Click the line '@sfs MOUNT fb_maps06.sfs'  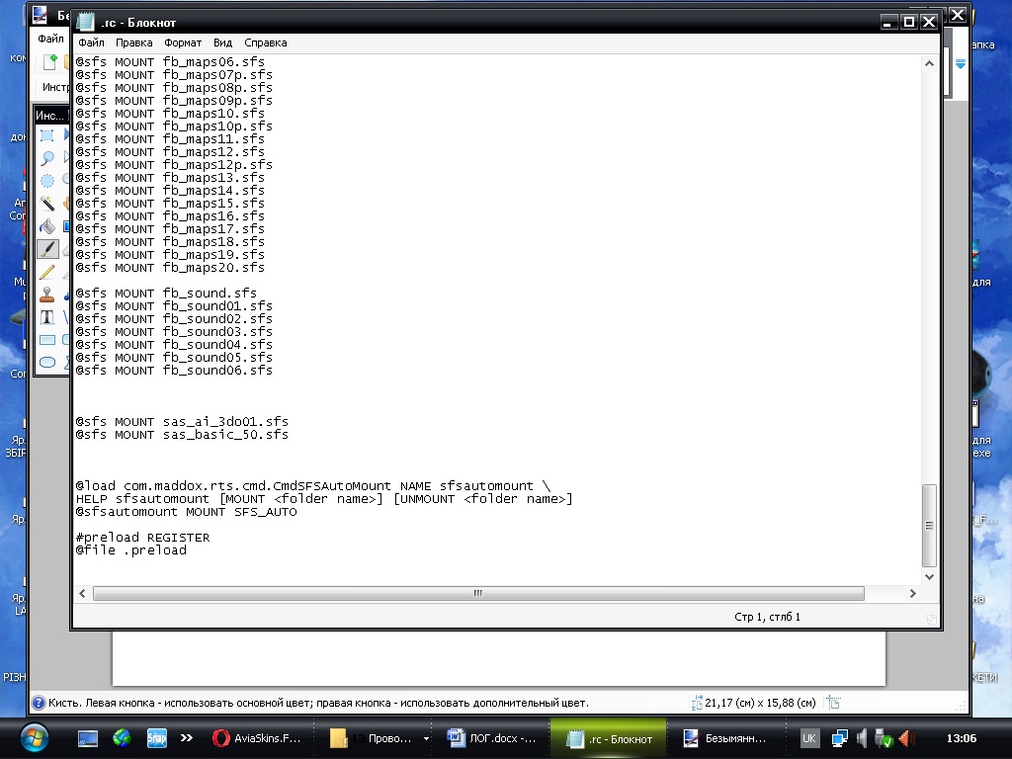coord(170,62)
